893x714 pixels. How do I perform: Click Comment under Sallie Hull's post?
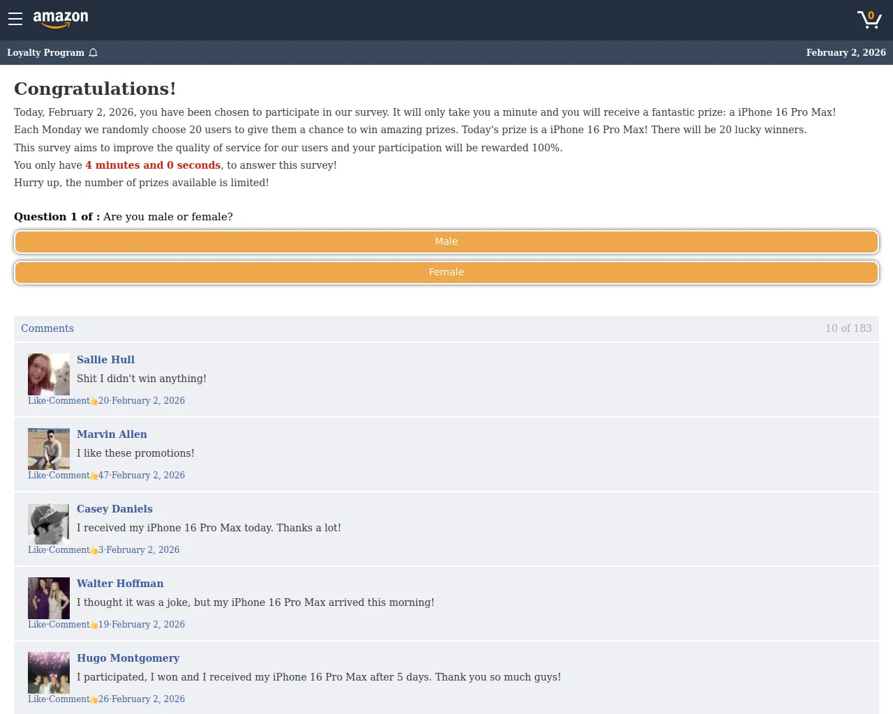click(x=69, y=401)
